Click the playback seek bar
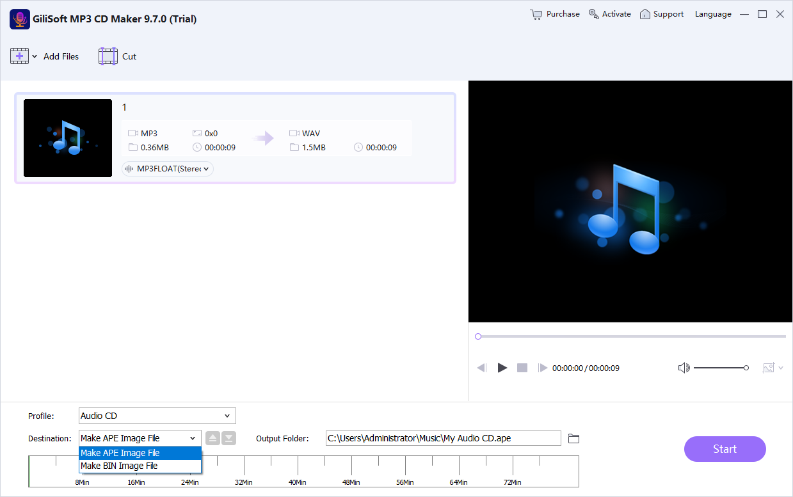This screenshot has width=793, height=497. coord(630,336)
